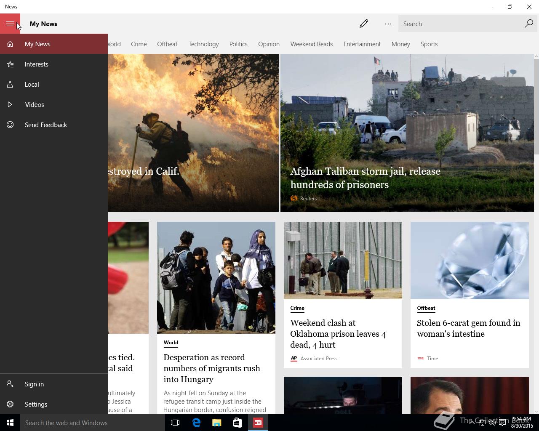Select Videos in the sidebar

tap(54, 104)
